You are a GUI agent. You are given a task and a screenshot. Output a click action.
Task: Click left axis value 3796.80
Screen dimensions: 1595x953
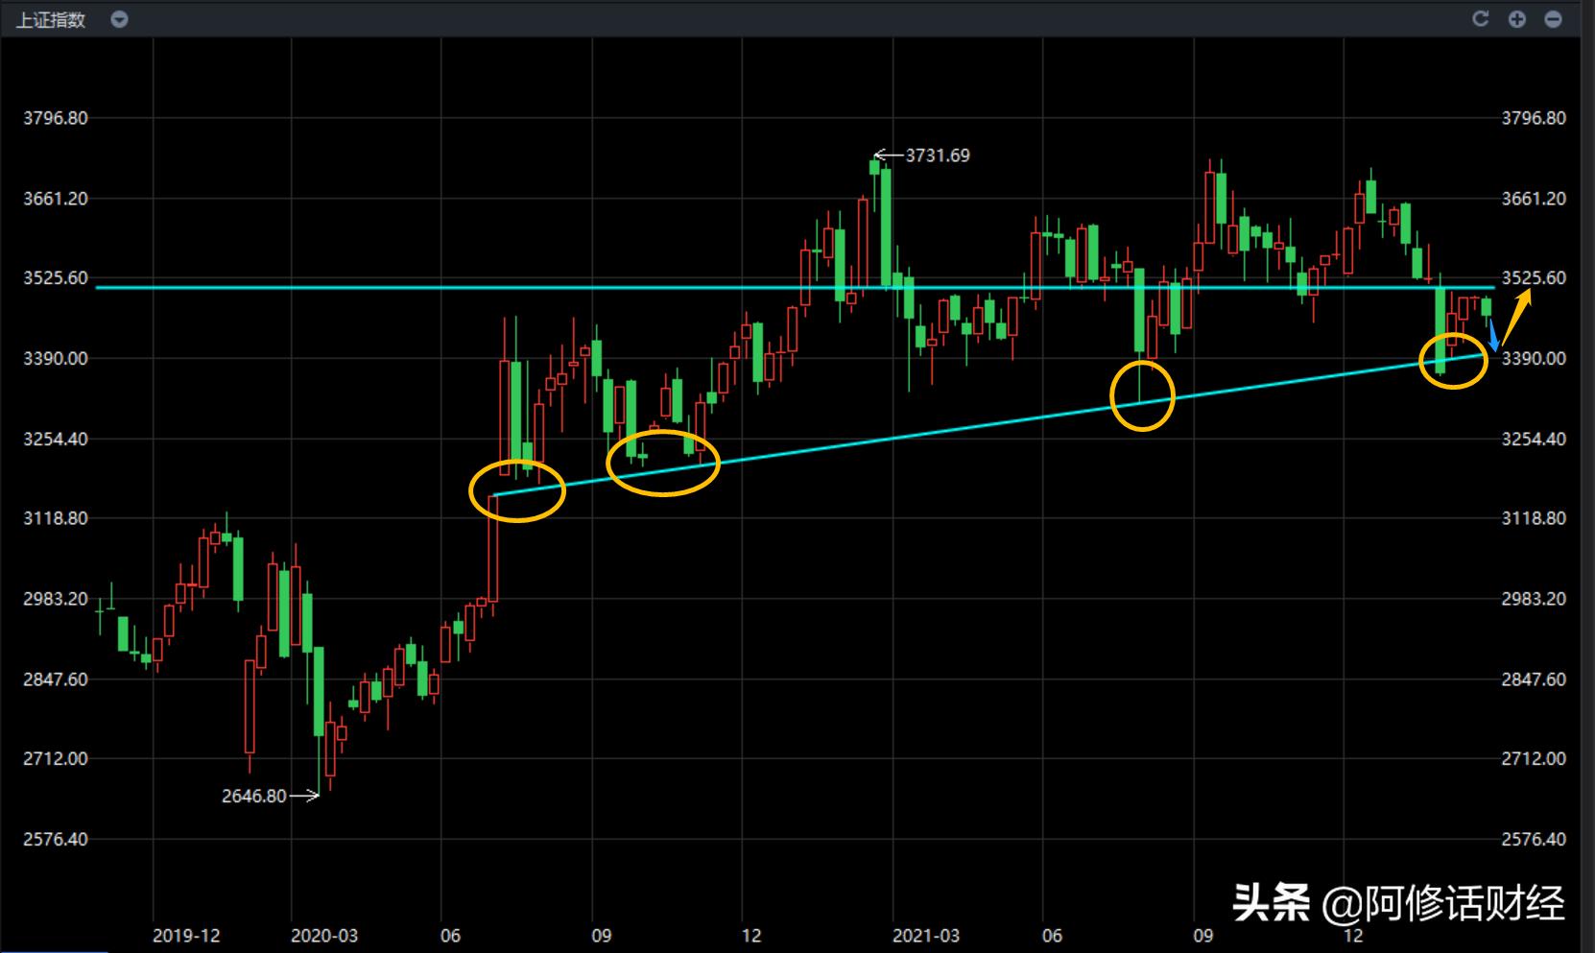(56, 118)
